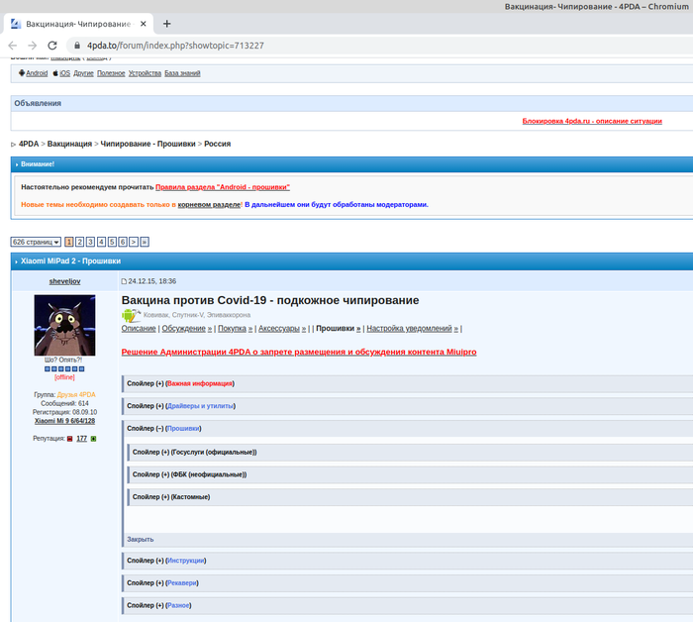Click the Android icon link in navigation
The width and height of the screenshot is (693, 622).
[x=22, y=73]
